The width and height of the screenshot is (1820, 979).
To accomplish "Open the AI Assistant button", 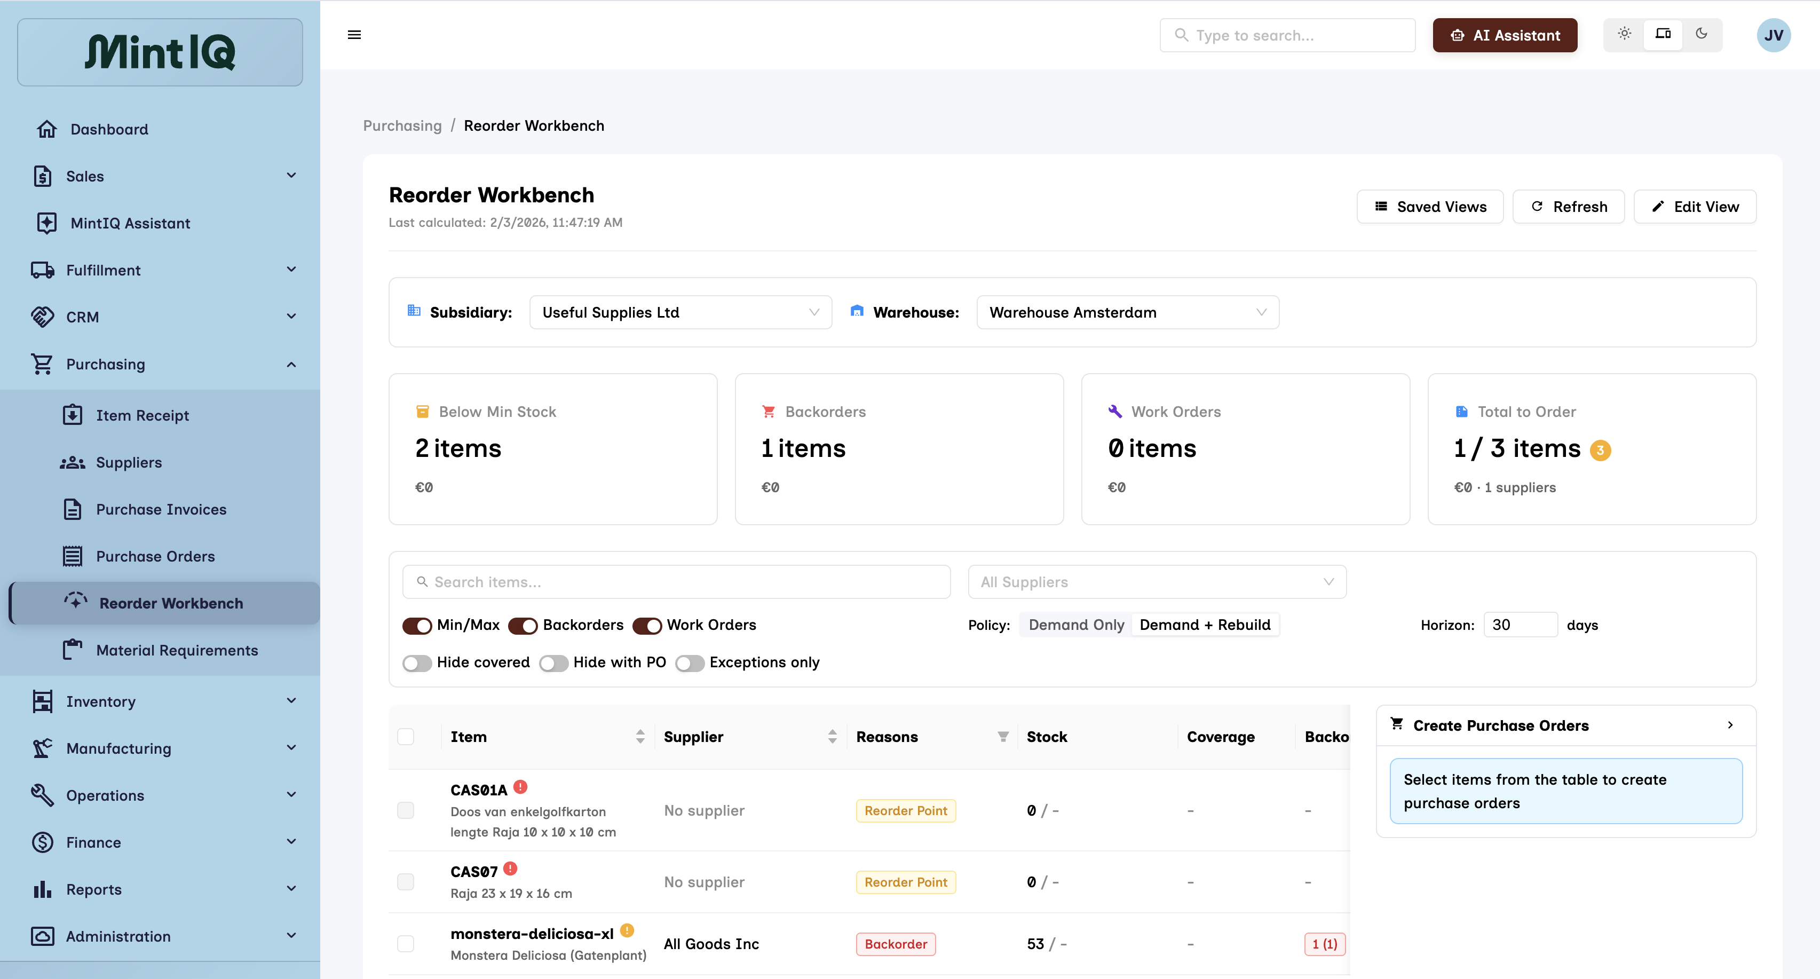I will pos(1505,35).
